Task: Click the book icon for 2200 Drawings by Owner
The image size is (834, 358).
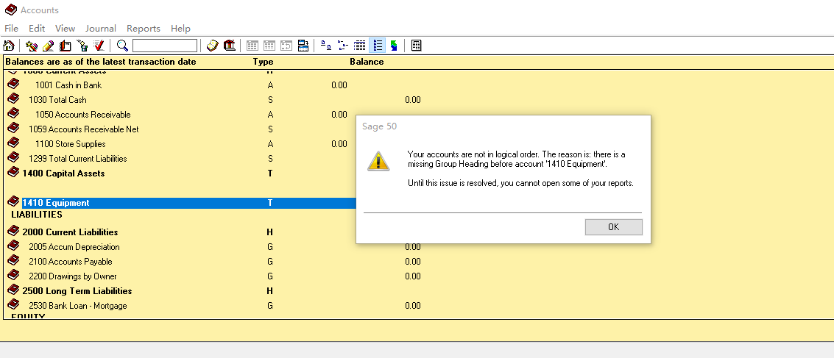Action: pyautogui.click(x=13, y=275)
